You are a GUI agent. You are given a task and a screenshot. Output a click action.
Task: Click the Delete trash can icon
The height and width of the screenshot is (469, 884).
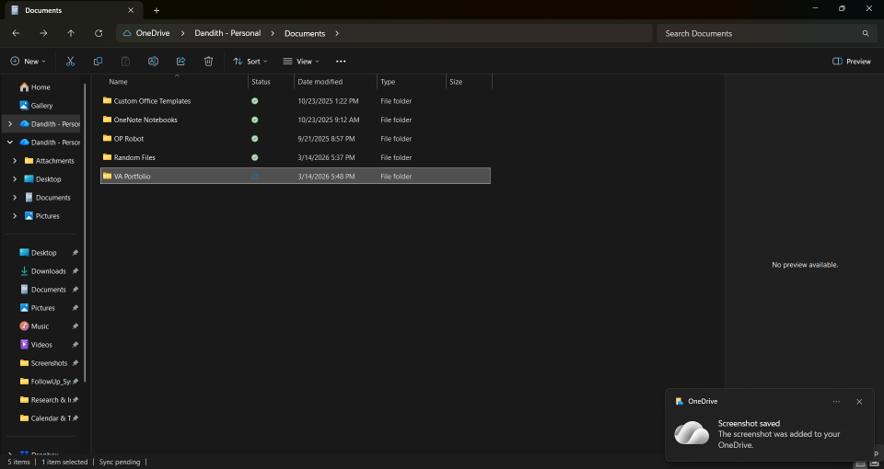(x=208, y=62)
